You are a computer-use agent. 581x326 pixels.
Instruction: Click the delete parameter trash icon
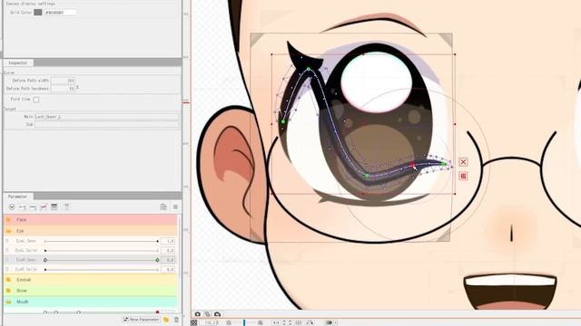[176, 320]
